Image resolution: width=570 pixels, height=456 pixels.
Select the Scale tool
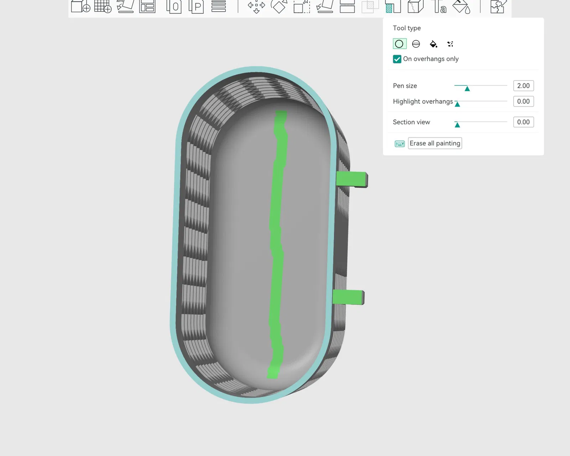tap(301, 6)
